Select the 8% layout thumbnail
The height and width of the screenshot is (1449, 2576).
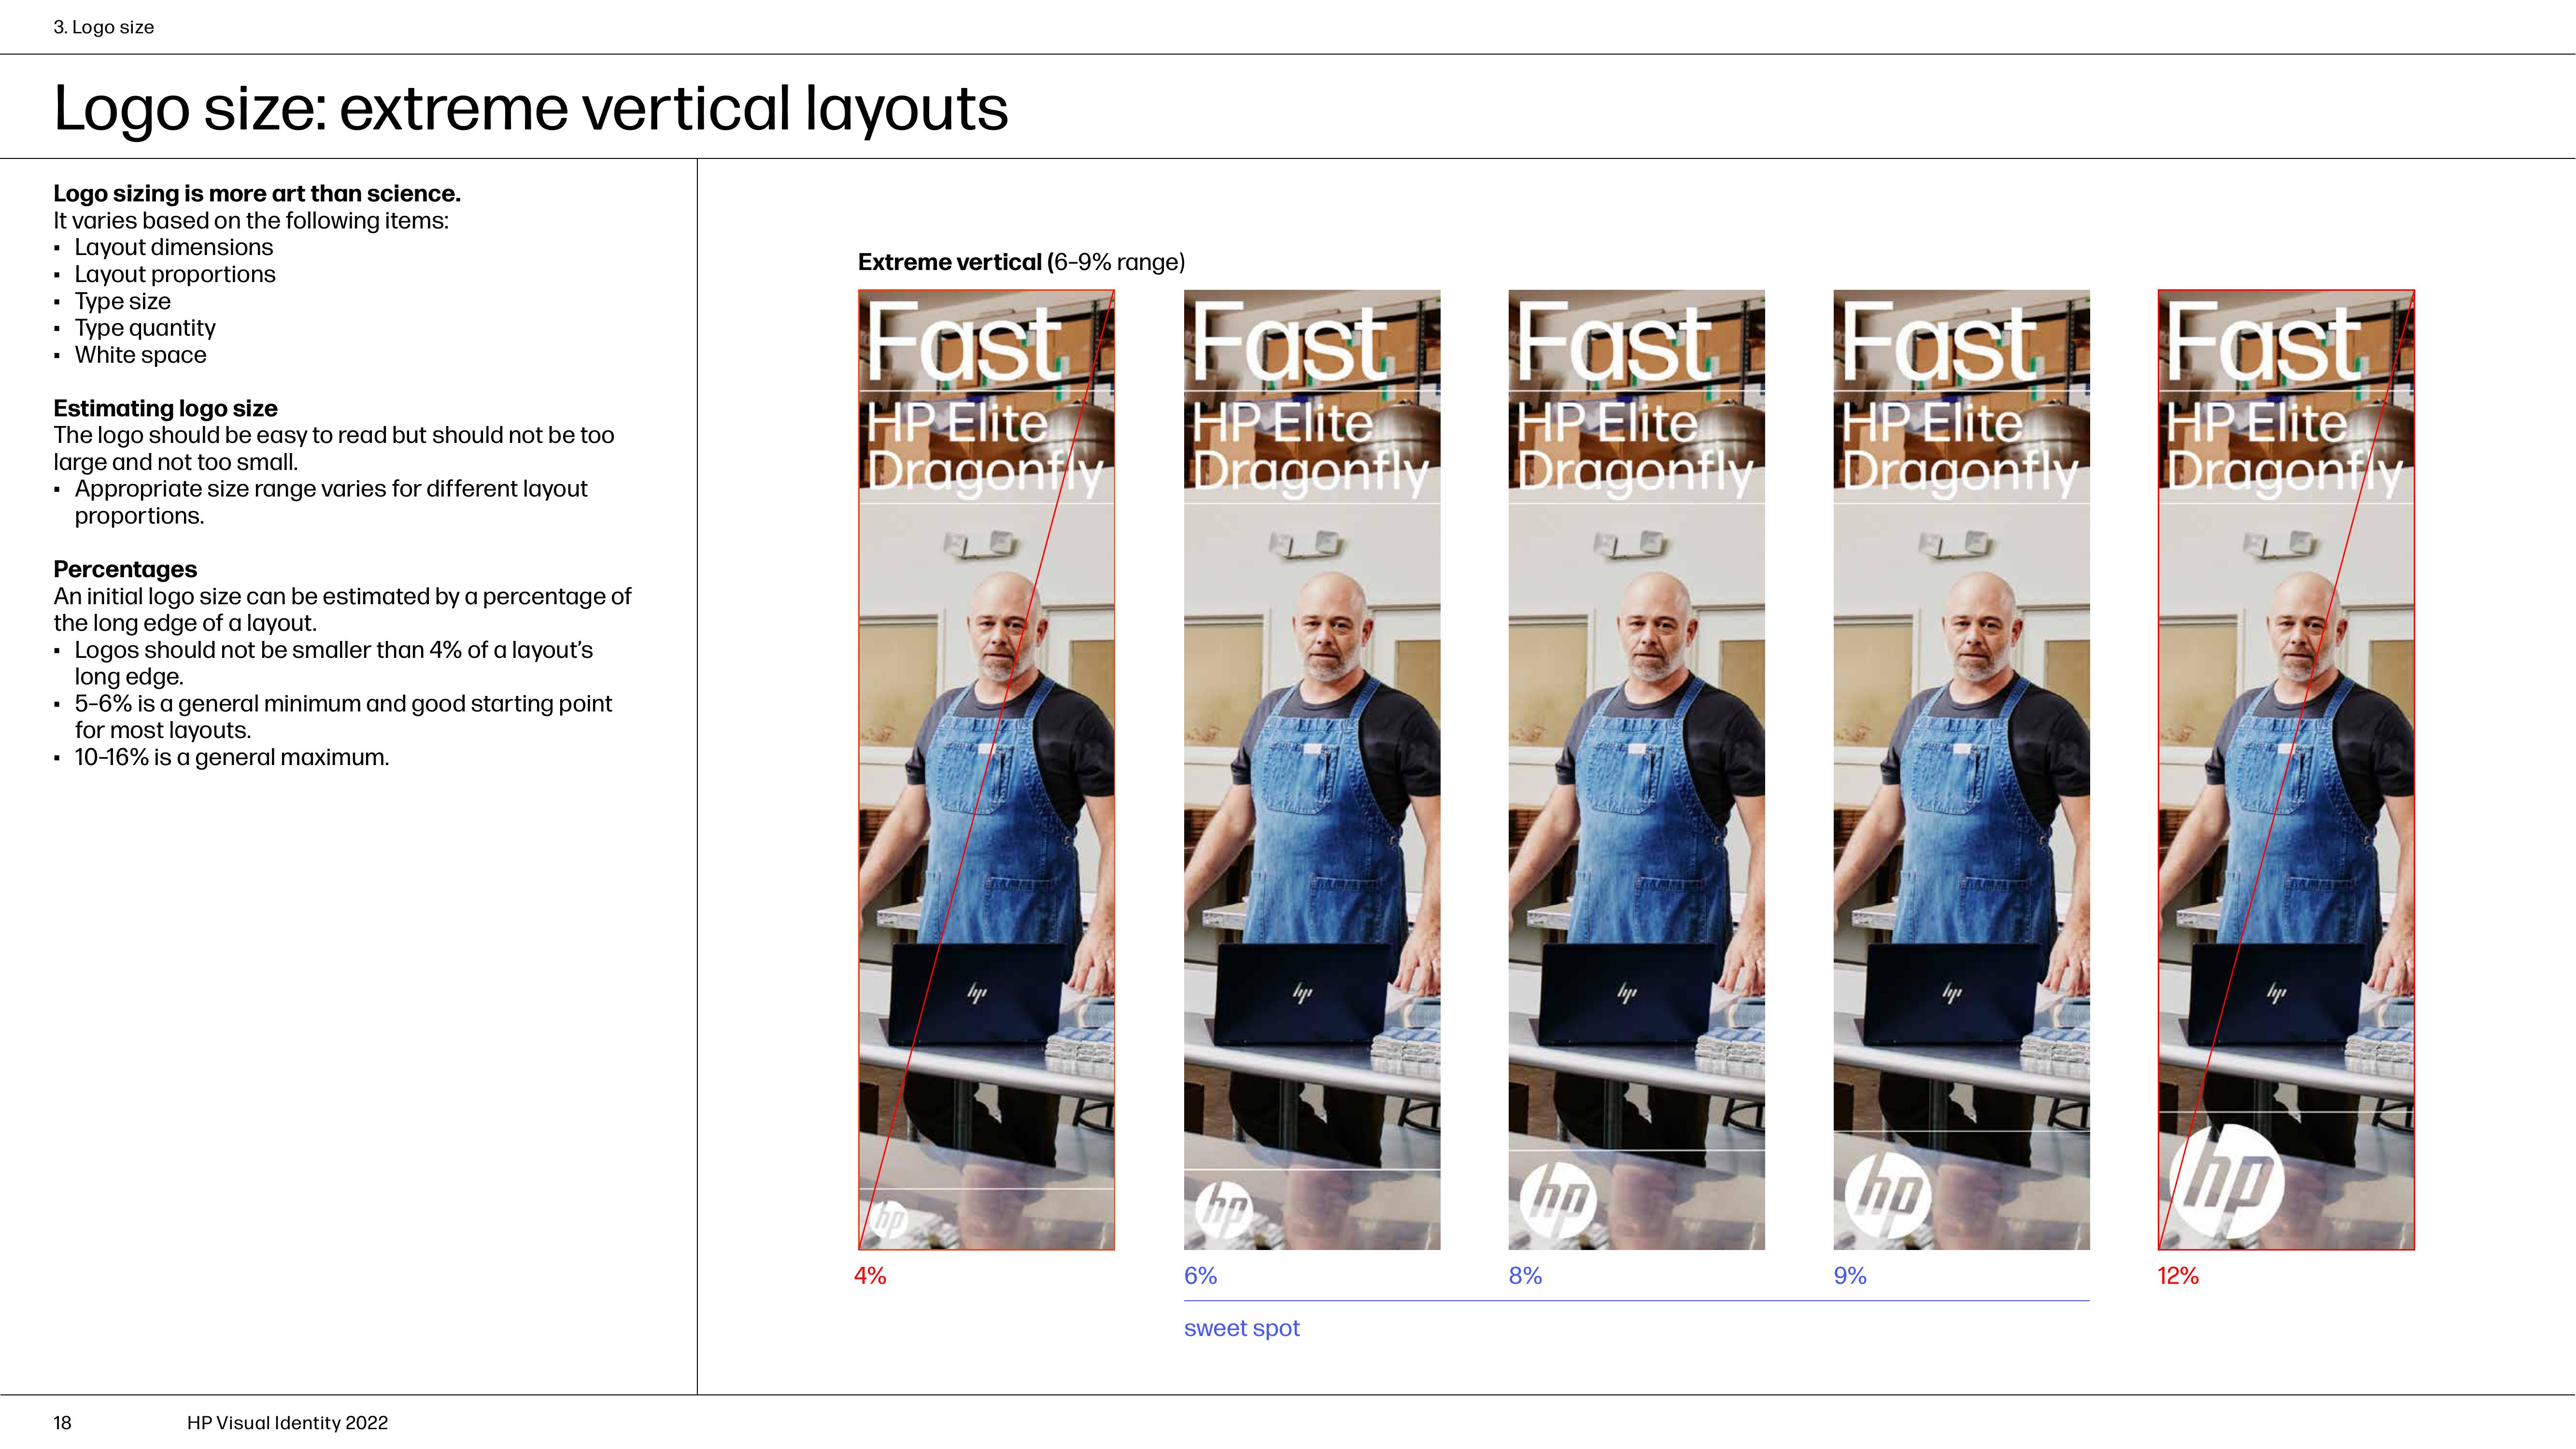coord(1637,770)
